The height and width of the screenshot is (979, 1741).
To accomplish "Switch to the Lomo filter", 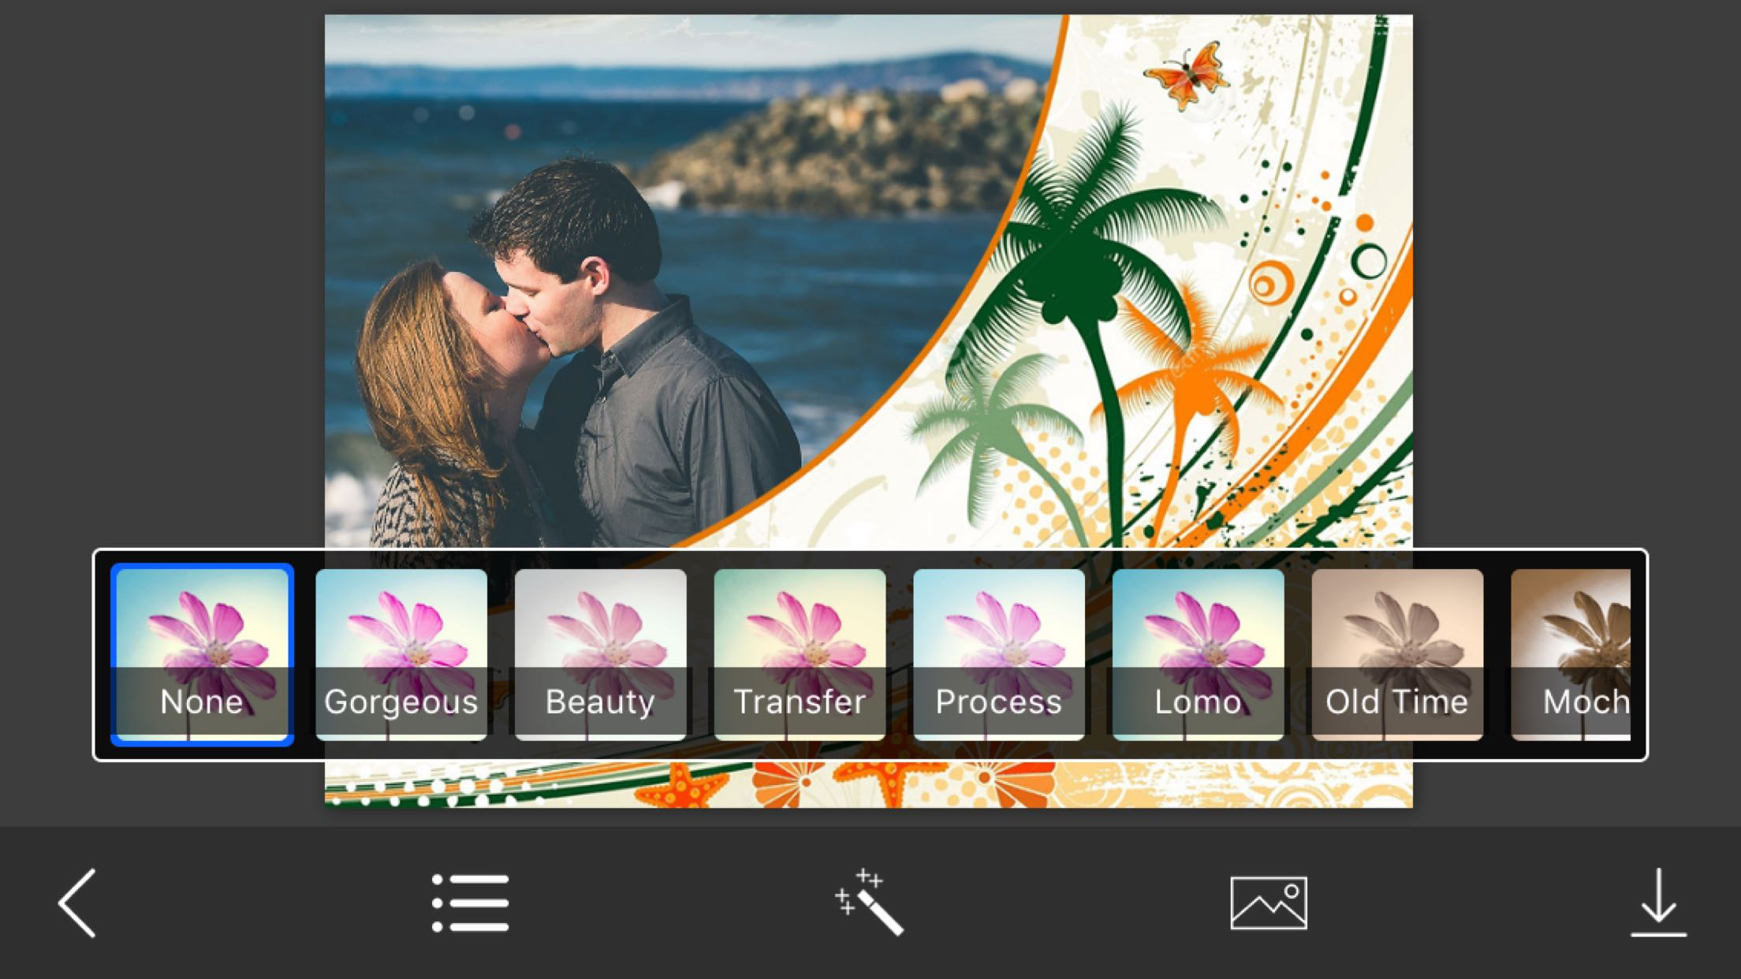I will (1198, 654).
